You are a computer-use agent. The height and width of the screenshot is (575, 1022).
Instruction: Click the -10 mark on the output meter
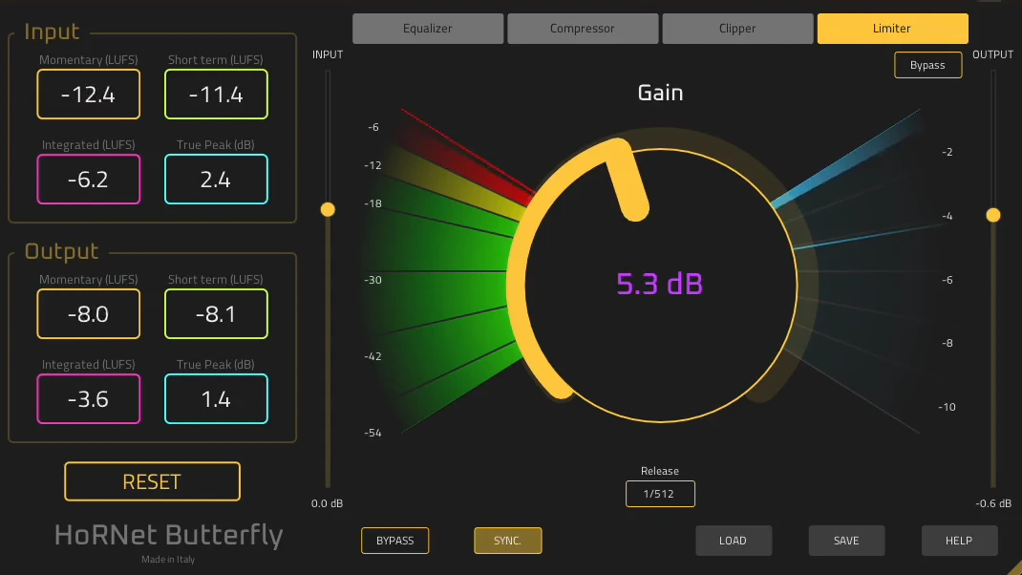pos(947,408)
